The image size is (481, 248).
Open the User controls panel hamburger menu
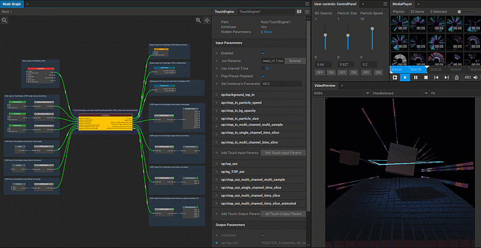click(x=385, y=4)
